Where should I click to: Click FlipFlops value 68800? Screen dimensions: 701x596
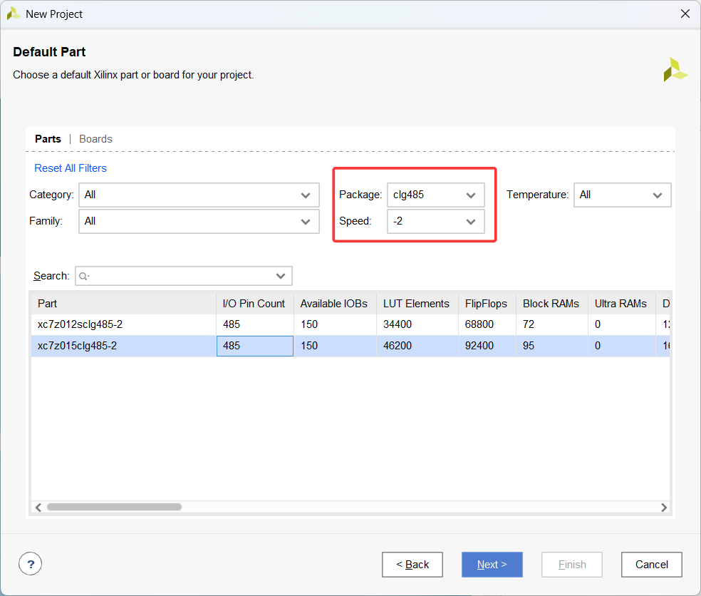(479, 324)
